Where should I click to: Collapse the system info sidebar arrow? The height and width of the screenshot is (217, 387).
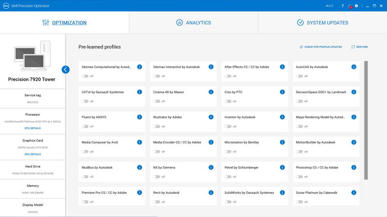click(x=66, y=69)
